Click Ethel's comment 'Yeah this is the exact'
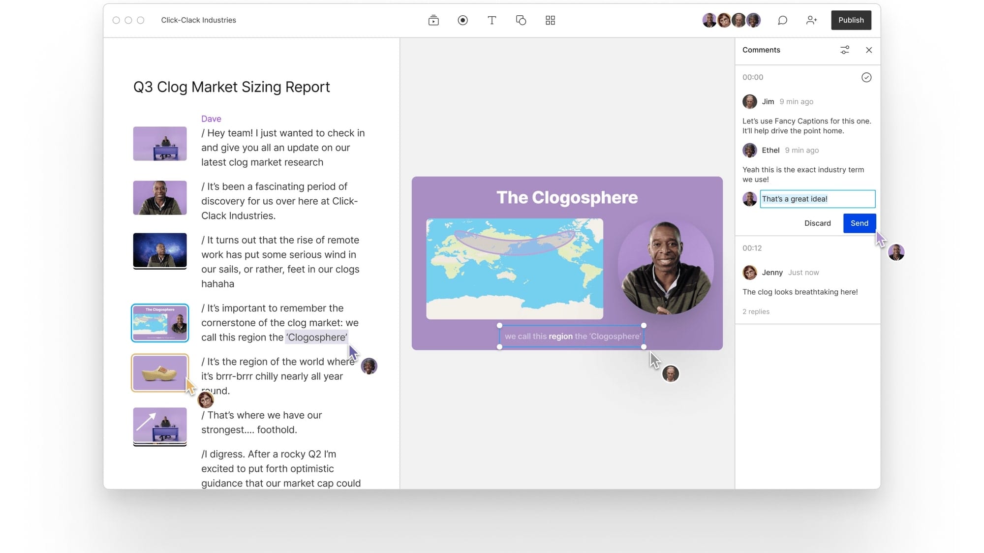The height and width of the screenshot is (553, 984). 803,174
